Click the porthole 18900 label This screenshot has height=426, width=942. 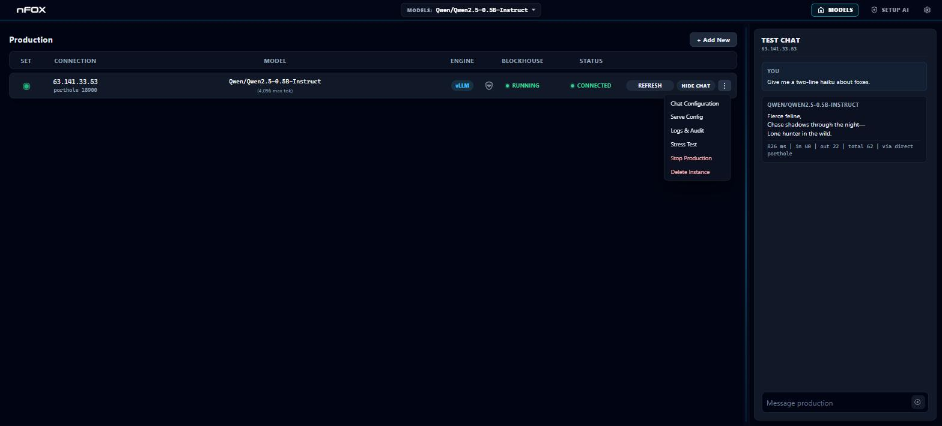75,90
